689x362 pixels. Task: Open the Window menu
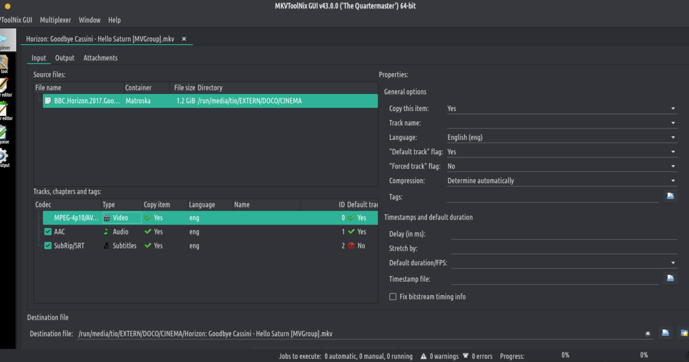point(89,20)
